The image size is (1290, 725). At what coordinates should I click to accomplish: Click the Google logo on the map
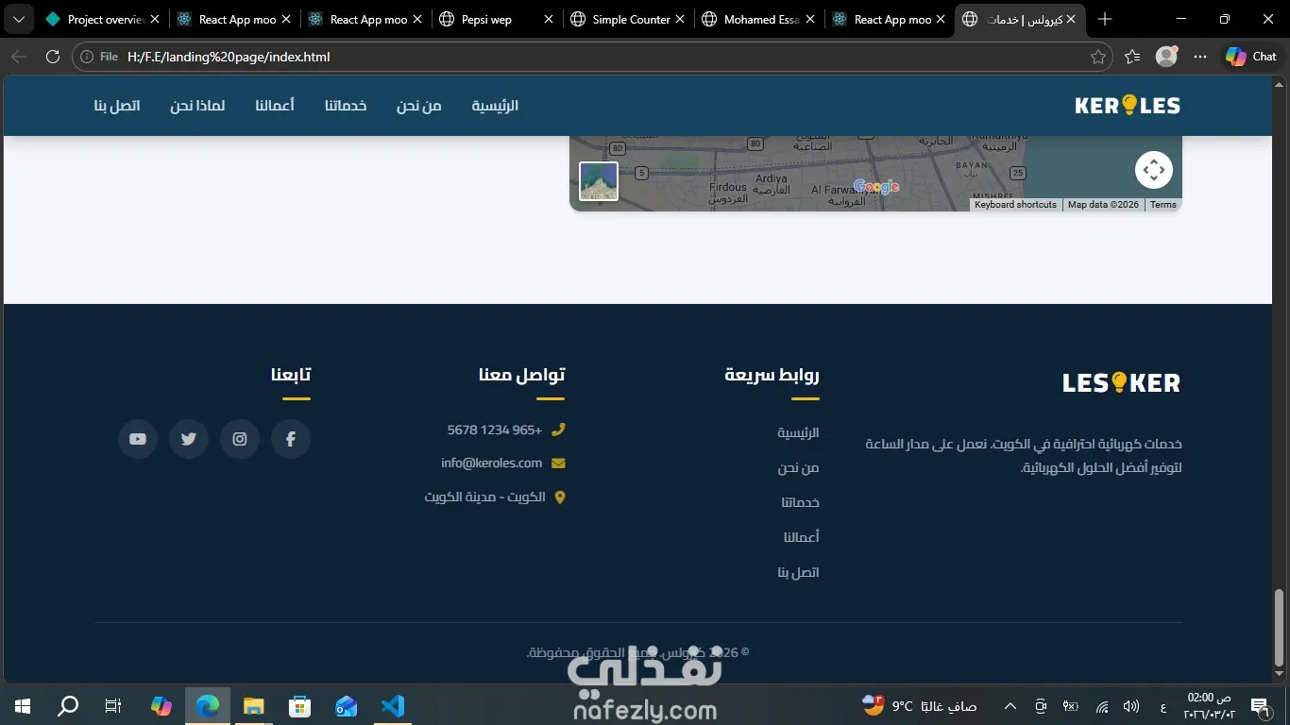point(876,187)
